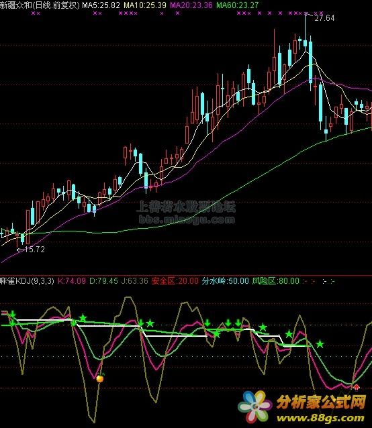The image size is (372, 428).
Task: Select the 风险区:80.00 label
Action: click(275, 281)
